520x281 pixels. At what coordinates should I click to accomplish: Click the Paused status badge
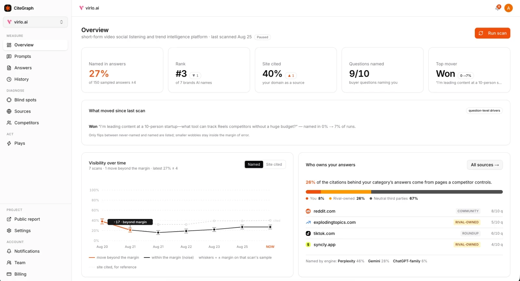[x=263, y=37]
